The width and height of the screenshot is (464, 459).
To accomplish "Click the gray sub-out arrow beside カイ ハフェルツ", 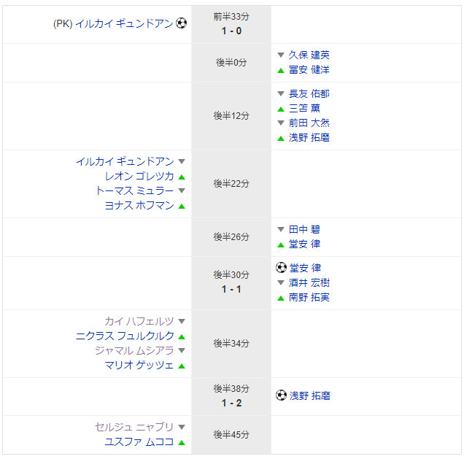I will 182,321.
